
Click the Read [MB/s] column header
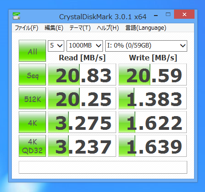(82, 58)
